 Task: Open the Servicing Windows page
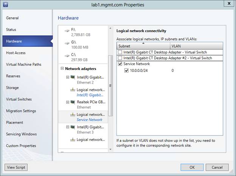tap(22, 134)
